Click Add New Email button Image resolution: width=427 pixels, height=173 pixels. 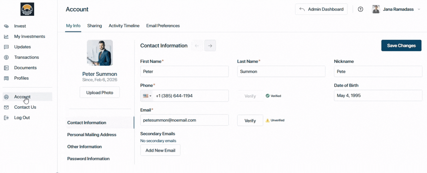click(160, 150)
